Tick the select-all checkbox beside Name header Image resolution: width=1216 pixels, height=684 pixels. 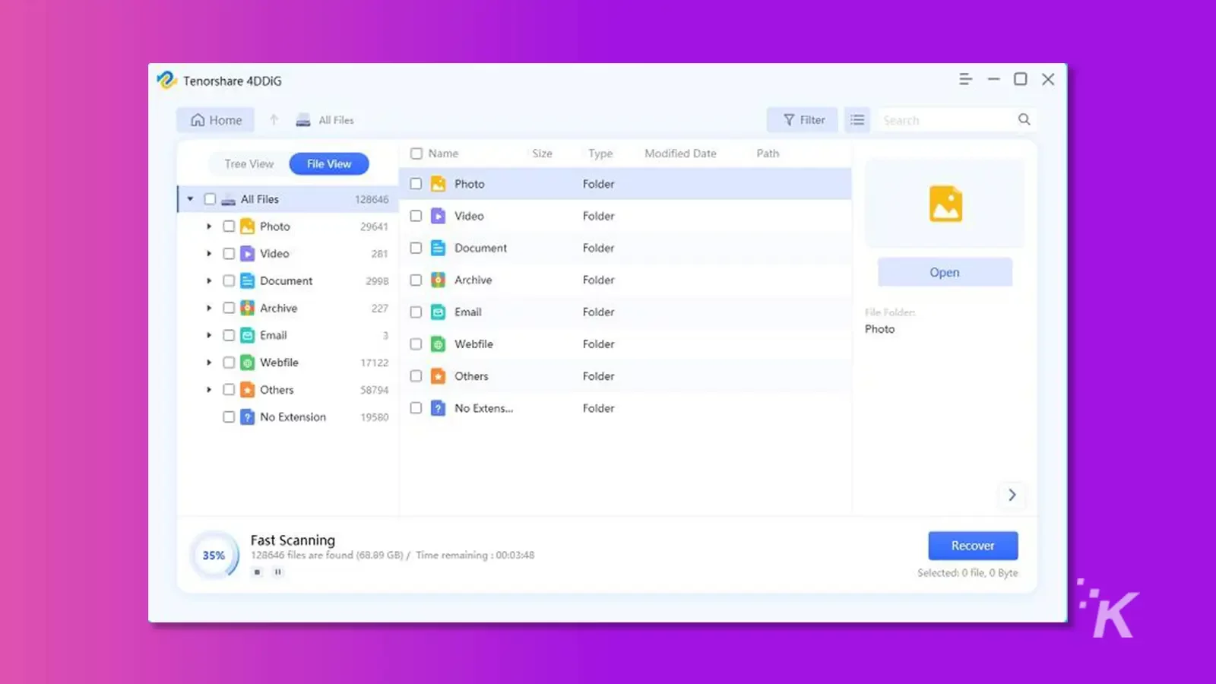click(416, 154)
